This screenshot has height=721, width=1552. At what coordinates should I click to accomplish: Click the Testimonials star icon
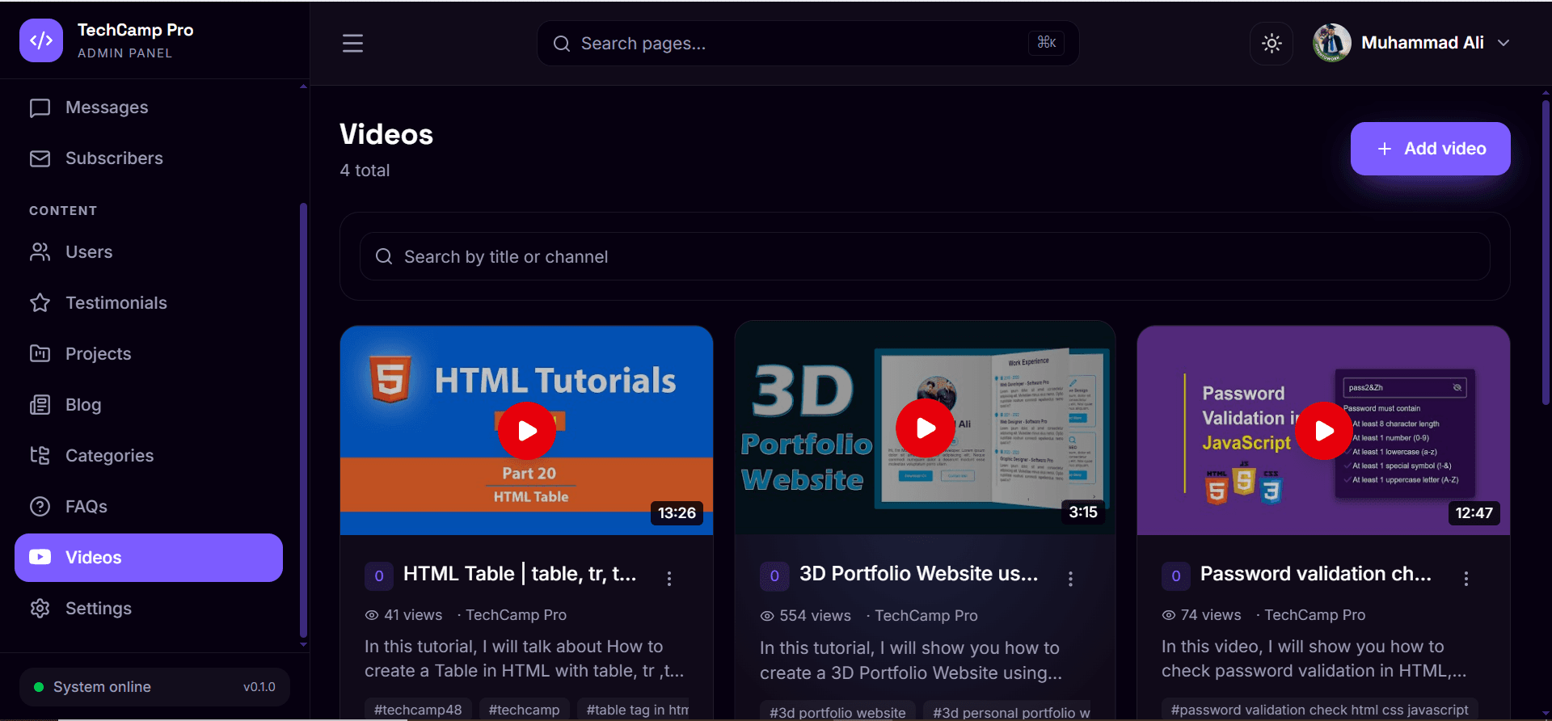(x=40, y=303)
